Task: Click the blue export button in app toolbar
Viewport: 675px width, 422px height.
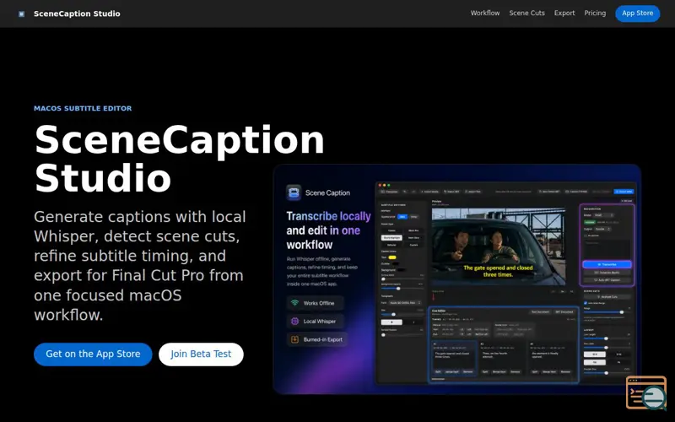Action: pos(624,192)
